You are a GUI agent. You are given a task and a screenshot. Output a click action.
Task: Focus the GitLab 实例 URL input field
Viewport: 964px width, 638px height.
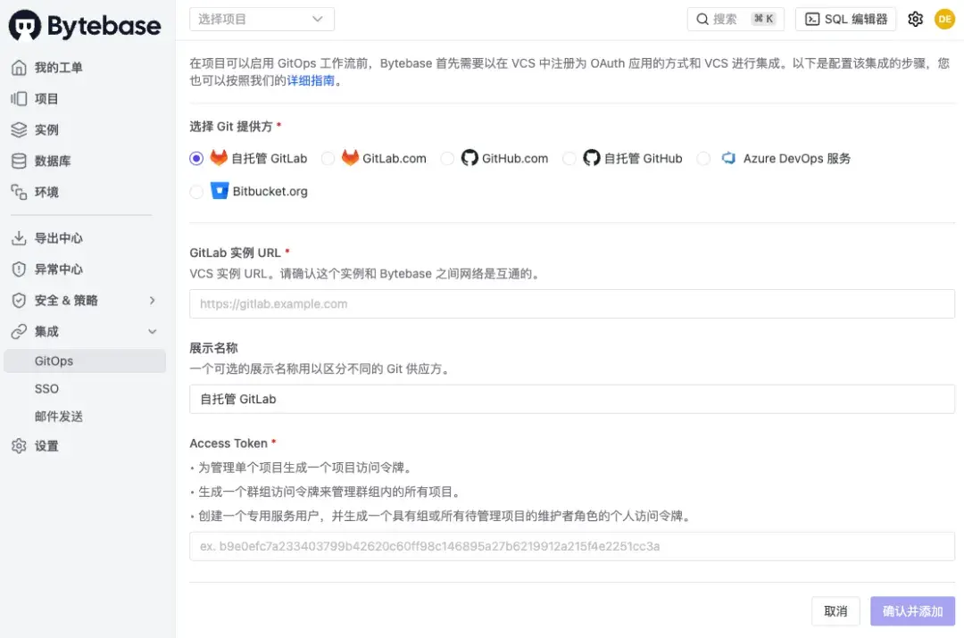[x=572, y=303]
